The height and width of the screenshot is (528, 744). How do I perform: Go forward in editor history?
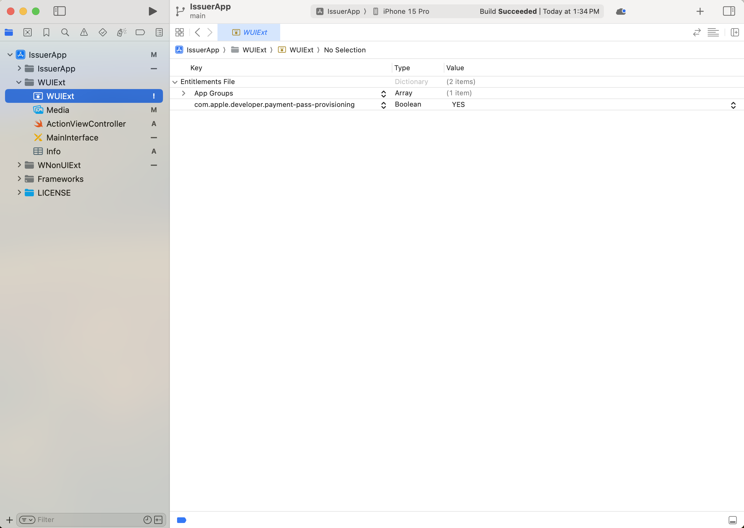pos(210,32)
